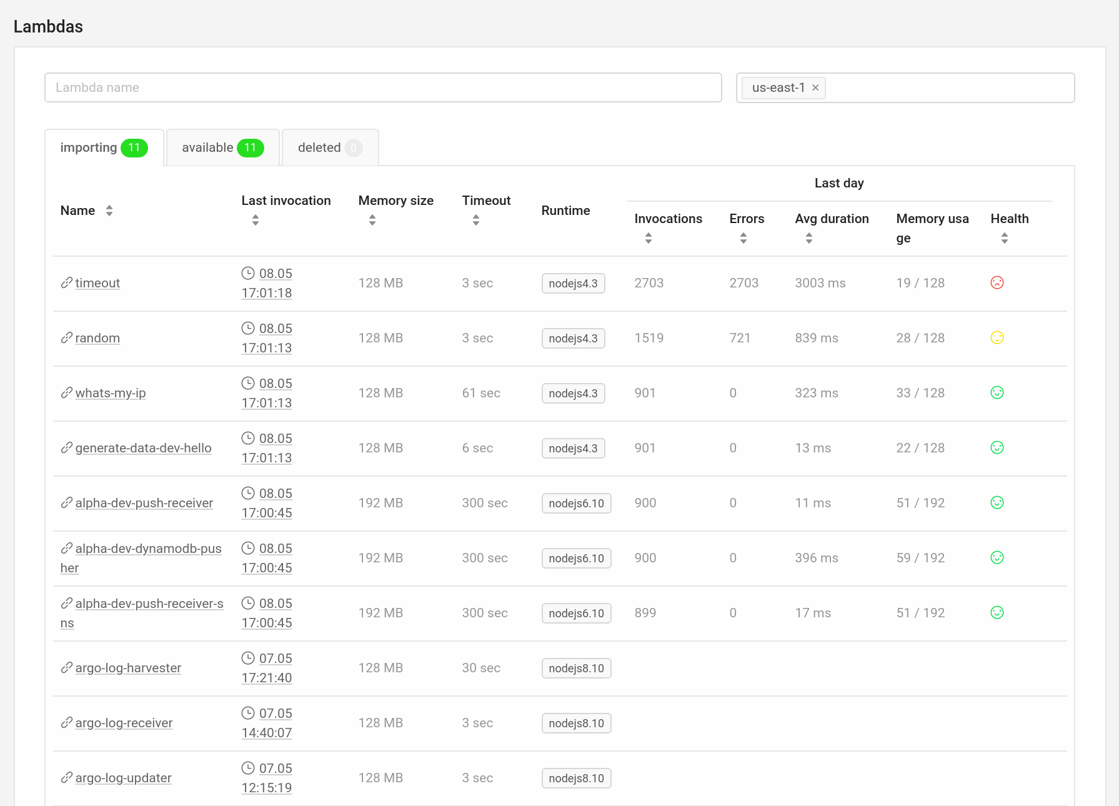Click the link icon beside argo-log-harvester

click(66, 668)
